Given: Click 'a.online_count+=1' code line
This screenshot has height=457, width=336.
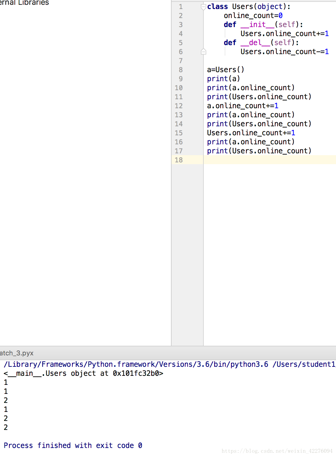Looking at the screenshot, I should 243,106.
